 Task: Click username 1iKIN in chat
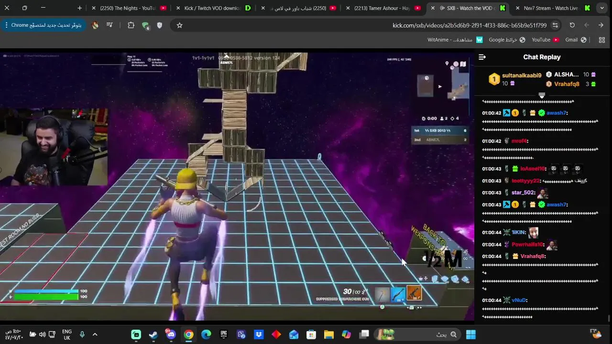coord(518,232)
